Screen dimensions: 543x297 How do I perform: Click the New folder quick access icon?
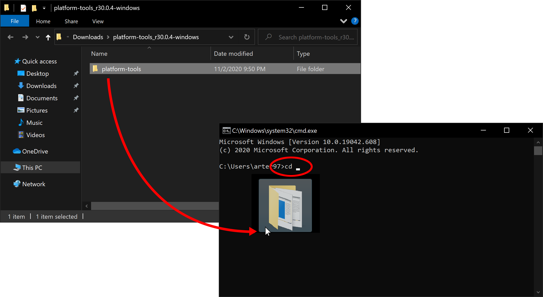tap(34, 8)
